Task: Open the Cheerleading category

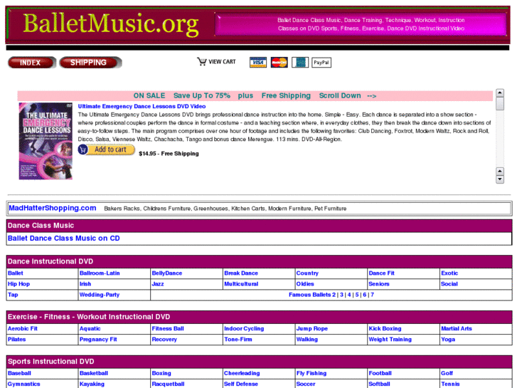Action: point(242,373)
